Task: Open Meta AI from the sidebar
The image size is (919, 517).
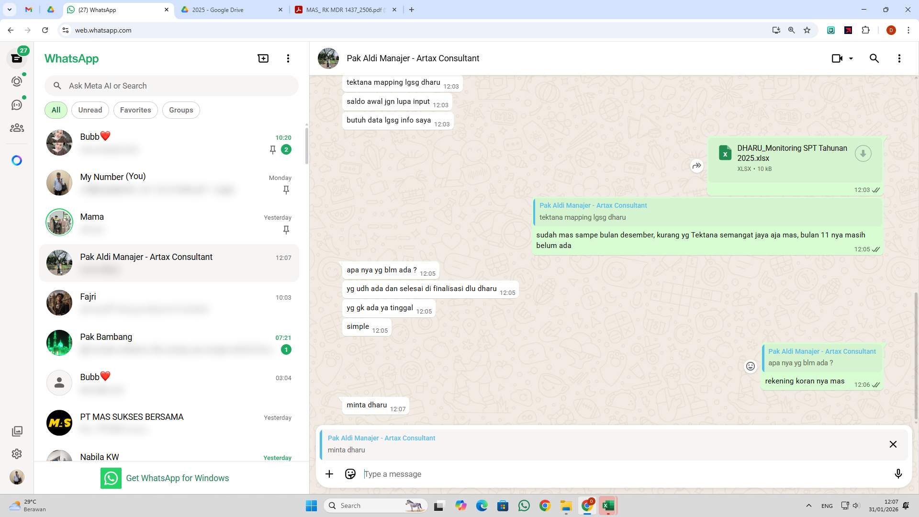Action: pos(17,160)
